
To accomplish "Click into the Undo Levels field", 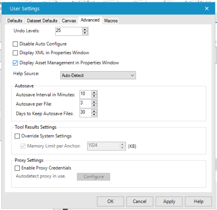I will tap(69, 31).
